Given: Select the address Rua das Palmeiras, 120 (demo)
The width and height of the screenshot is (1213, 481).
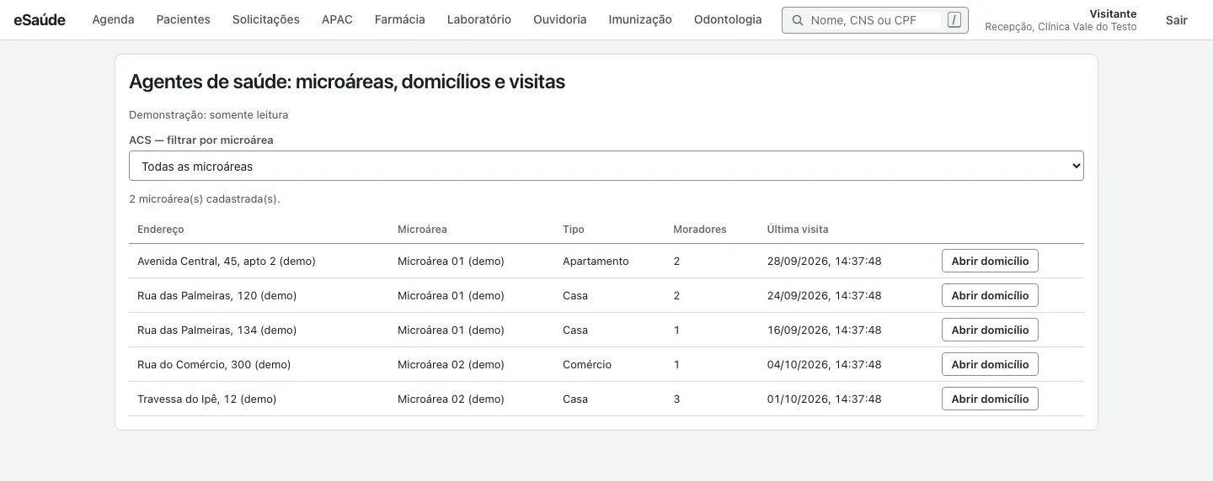Looking at the screenshot, I should coord(217,295).
